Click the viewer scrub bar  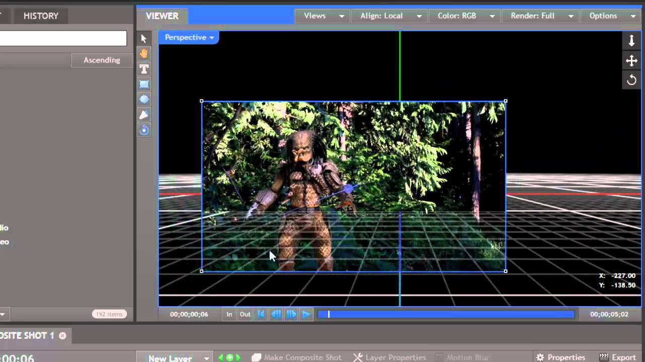446,314
